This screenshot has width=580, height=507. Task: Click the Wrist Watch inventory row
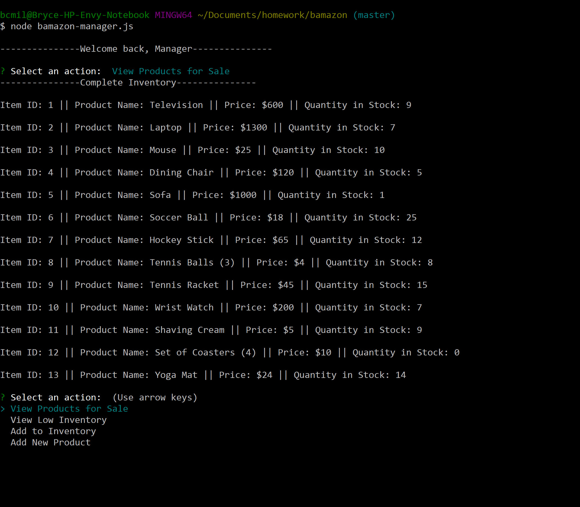coord(211,308)
